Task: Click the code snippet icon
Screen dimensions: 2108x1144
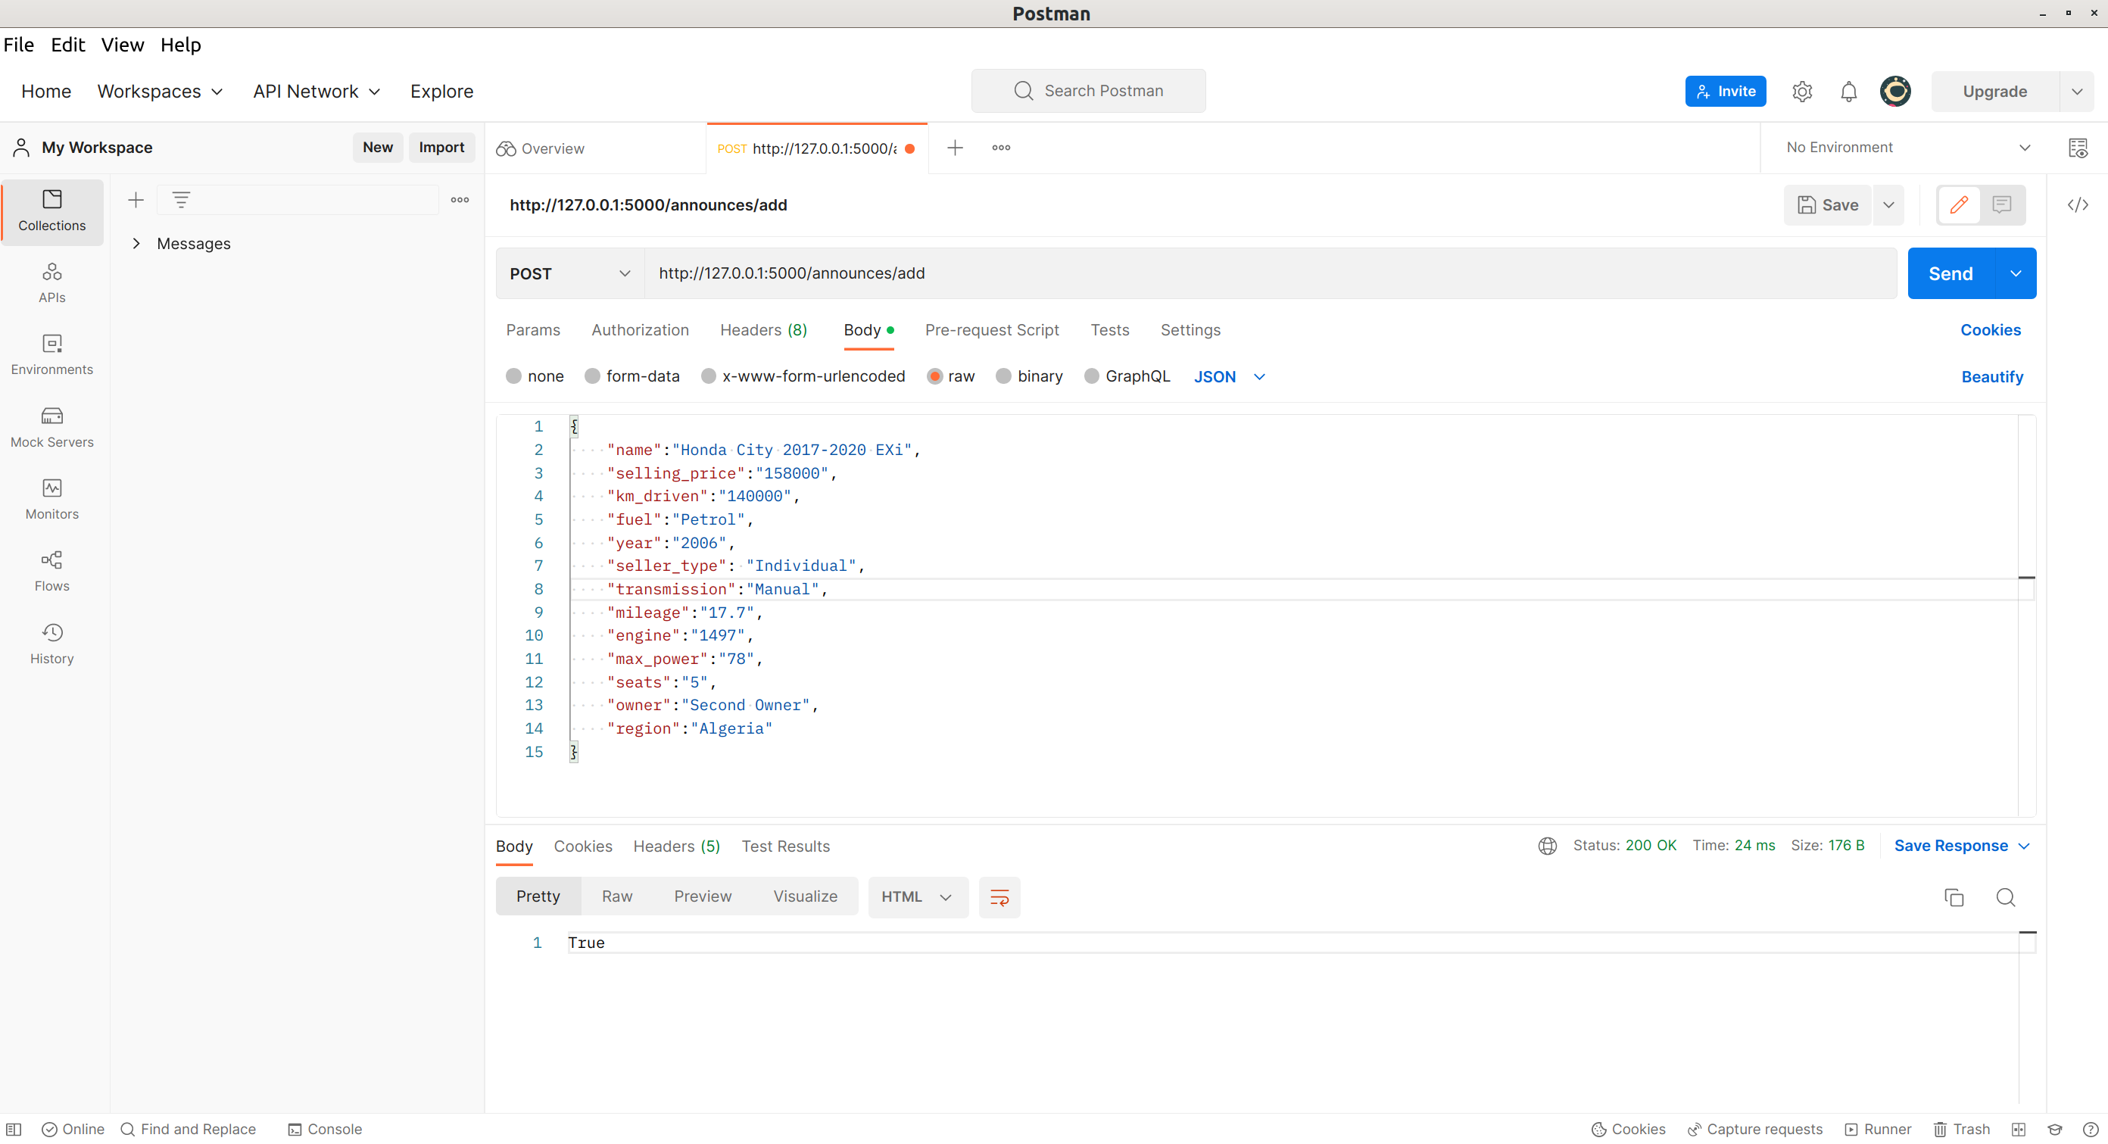Action: [2077, 204]
